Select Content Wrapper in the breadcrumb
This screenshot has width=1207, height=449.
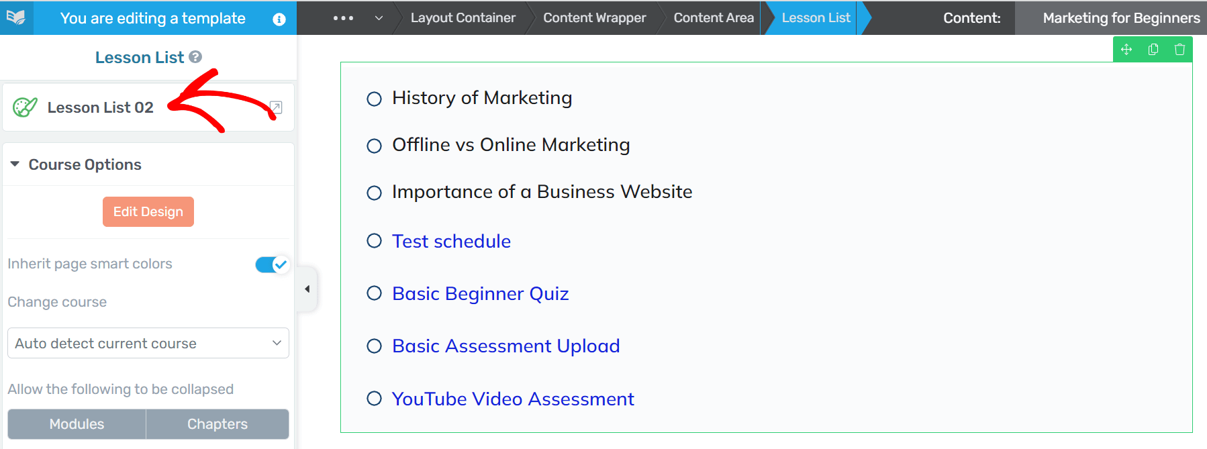coord(594,18)
